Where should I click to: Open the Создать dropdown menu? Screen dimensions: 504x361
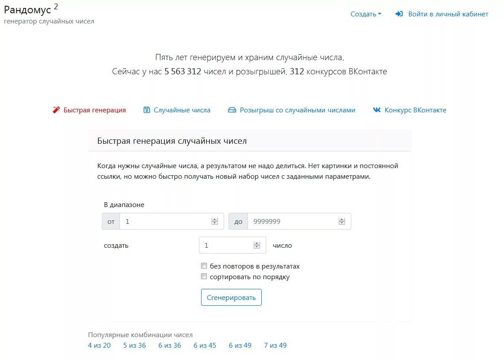(366, 14)
